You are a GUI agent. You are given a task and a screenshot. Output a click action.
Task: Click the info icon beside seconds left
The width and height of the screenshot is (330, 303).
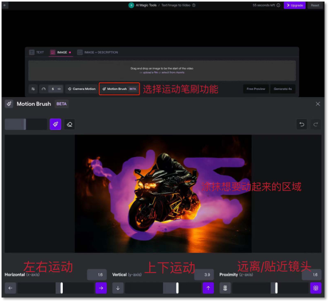click(278, 5)
